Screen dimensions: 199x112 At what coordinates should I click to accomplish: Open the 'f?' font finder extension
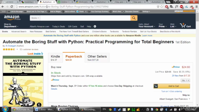pos(177,7)
